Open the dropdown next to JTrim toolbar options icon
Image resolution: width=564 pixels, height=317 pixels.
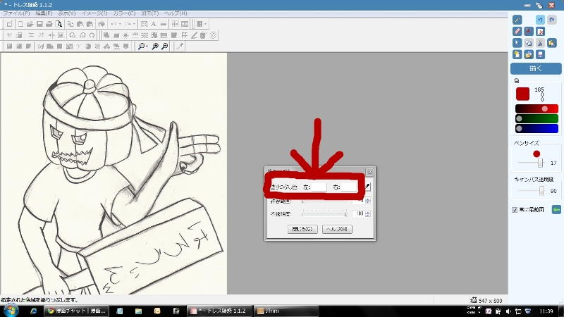click(x=206, y=24)
